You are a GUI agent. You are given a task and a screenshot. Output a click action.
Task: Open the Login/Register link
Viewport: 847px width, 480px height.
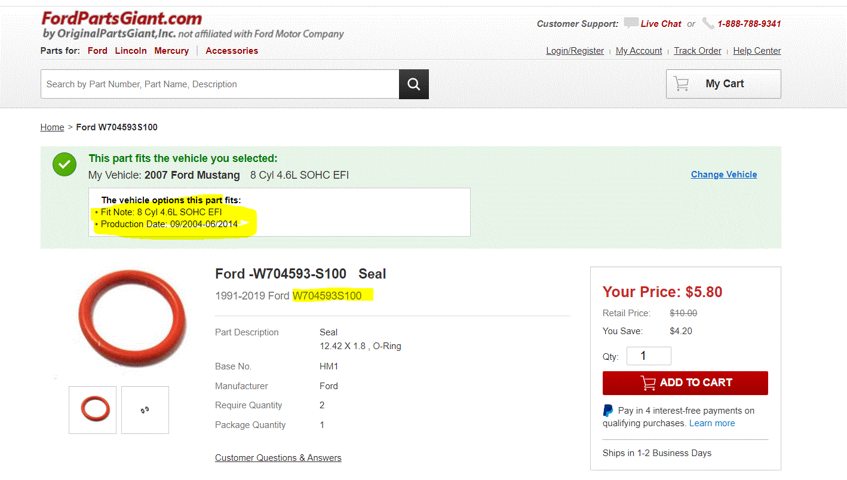click(x=575, y=51)
